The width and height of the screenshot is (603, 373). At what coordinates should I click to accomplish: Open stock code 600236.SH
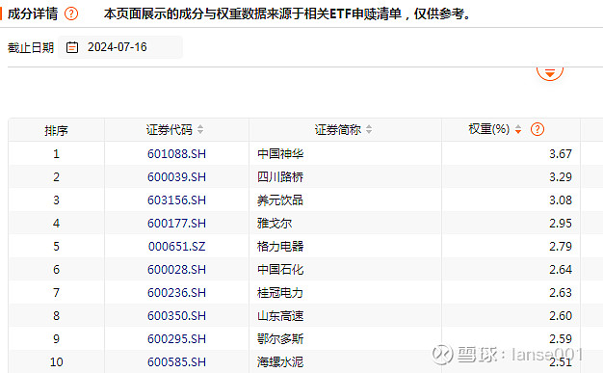[176, 293]
